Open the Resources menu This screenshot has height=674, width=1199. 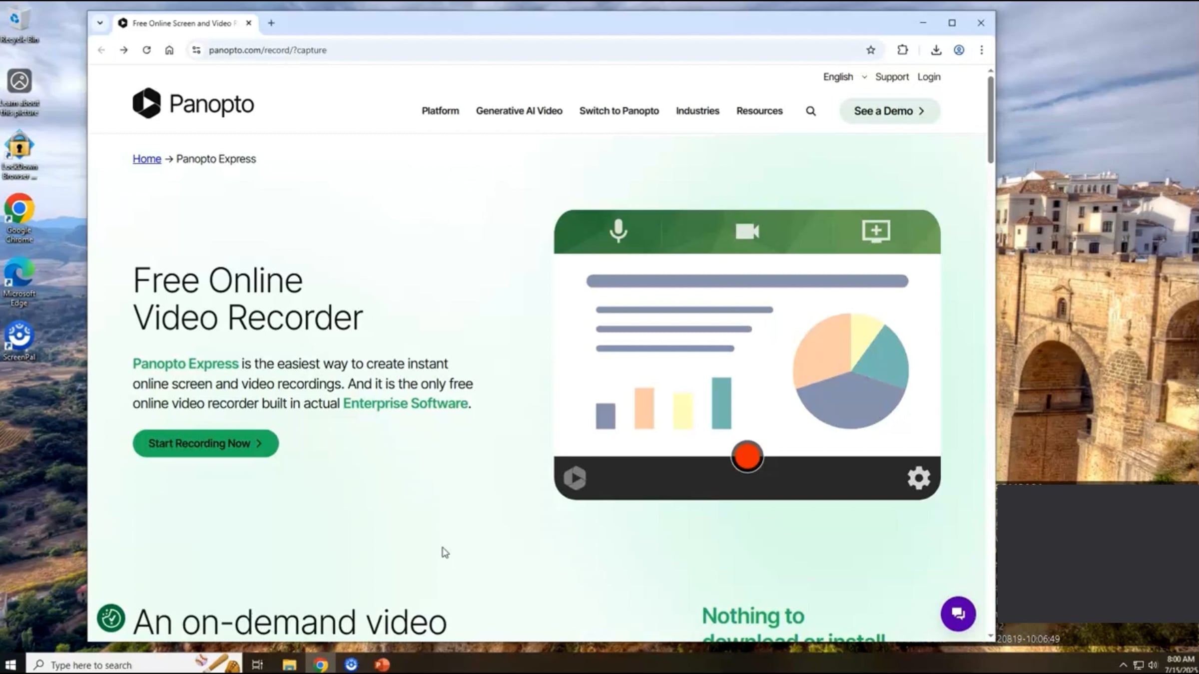click(759, 111)
